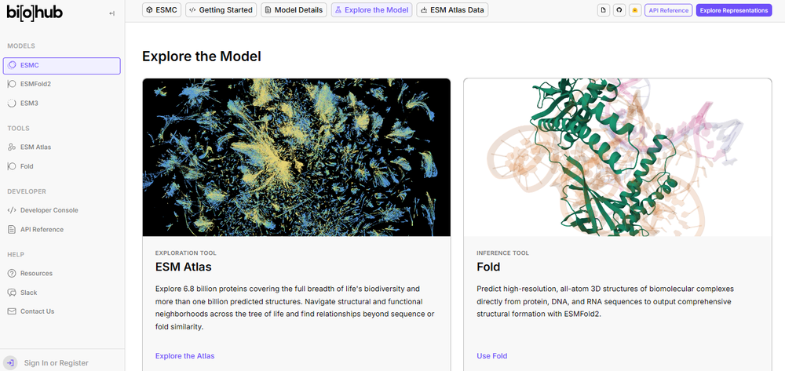Screen dimensions: 785x371
Task: Open the GitHub icon button
Action: [619, 10]
